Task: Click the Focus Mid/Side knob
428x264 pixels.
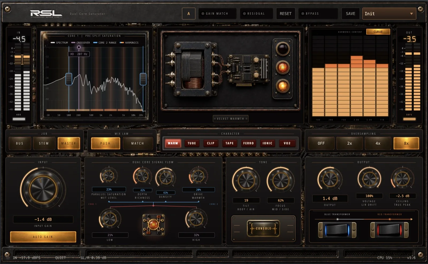Action: pos(280,180)
